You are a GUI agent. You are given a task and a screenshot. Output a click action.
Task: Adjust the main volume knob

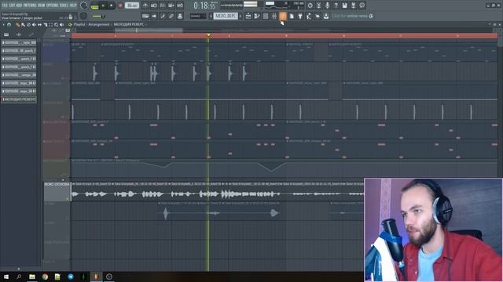pyautogui.click(x=84, y=5)
